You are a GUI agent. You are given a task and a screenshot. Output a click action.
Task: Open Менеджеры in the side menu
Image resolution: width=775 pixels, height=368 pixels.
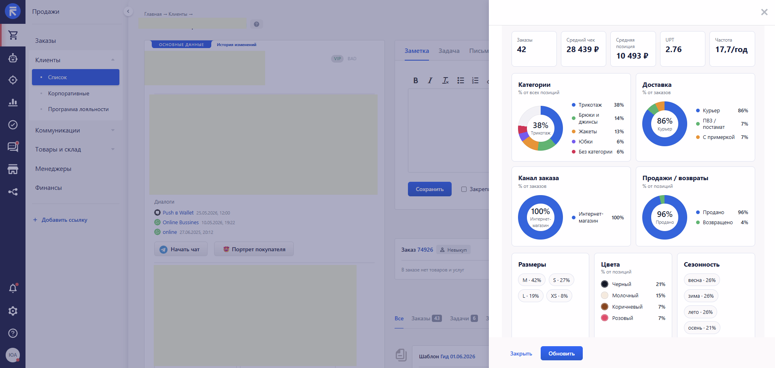tap(53, 169)
